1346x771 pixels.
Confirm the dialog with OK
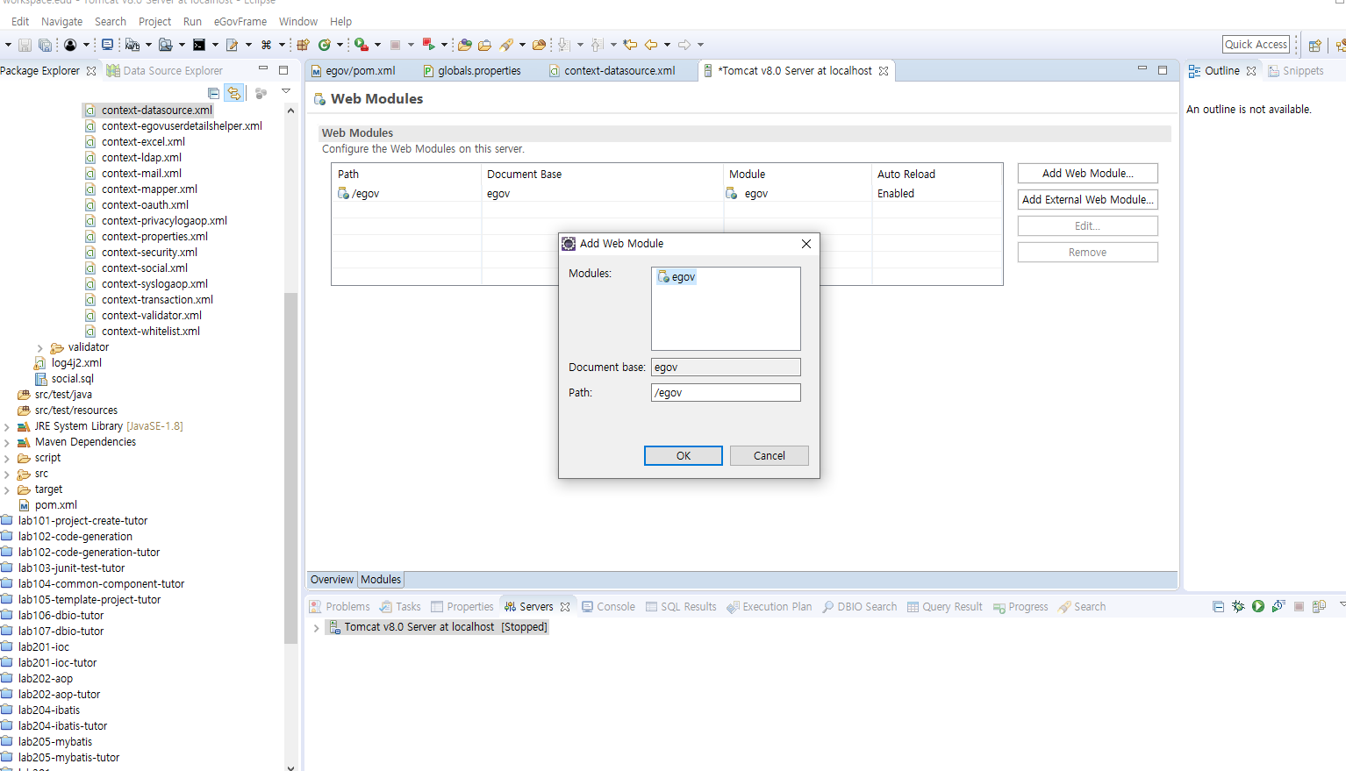point(684,456)
